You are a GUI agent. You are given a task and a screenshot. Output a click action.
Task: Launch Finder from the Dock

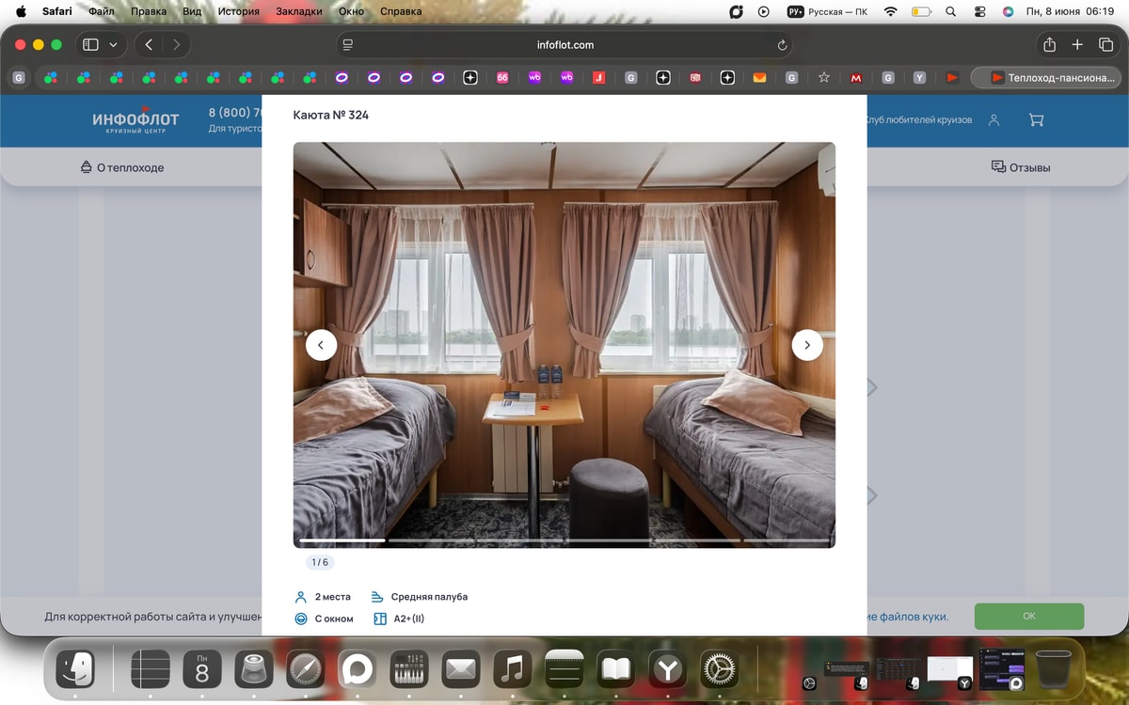(x=76, y=669)
